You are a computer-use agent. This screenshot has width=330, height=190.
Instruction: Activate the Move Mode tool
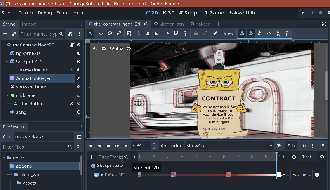pos(101,33)
